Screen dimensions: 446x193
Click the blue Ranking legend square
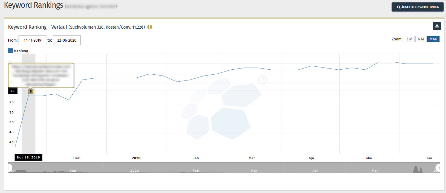[10, 50]
